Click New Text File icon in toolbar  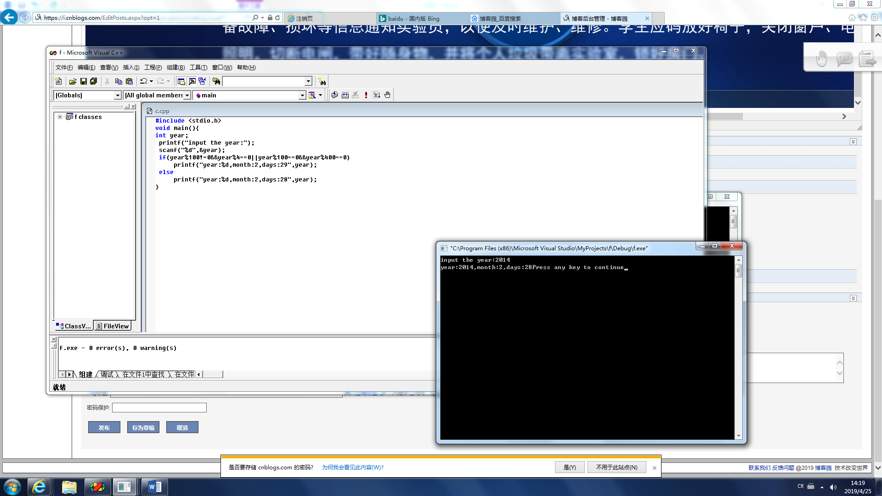[58, 81]
